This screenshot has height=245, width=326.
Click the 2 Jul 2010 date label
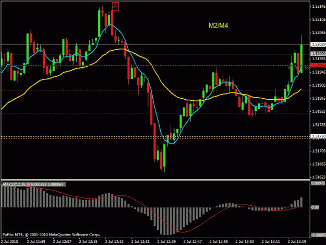point(9,241)
